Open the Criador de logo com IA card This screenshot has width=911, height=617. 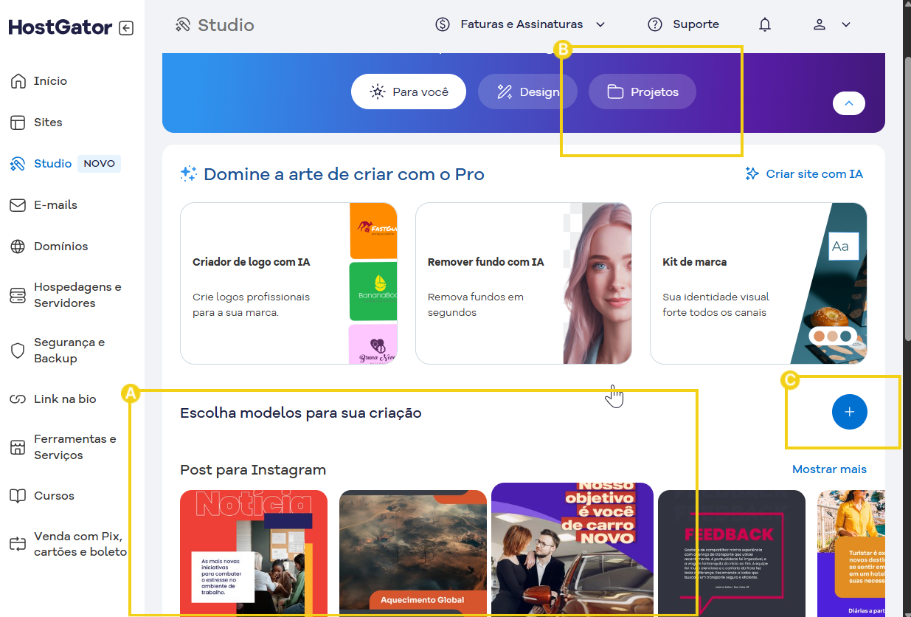click(288, 283)
